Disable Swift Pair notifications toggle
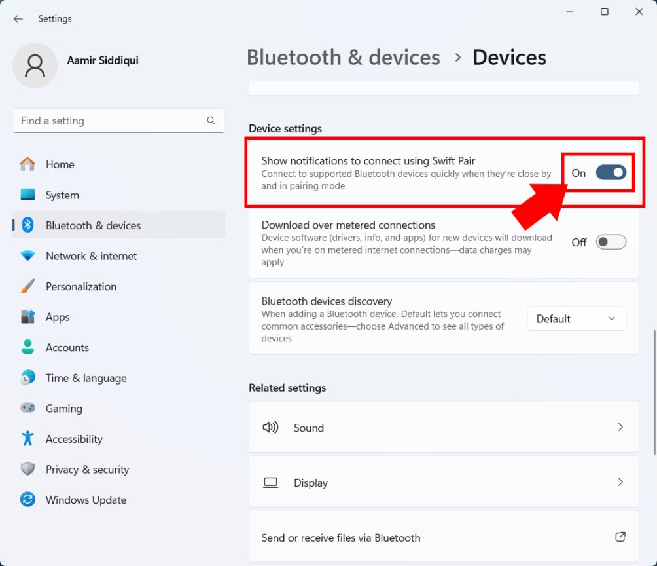Viewport: 657px width, 566px height. [x=611, y=172]
